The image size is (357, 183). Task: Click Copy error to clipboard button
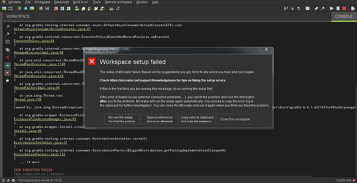click(197, 119)
